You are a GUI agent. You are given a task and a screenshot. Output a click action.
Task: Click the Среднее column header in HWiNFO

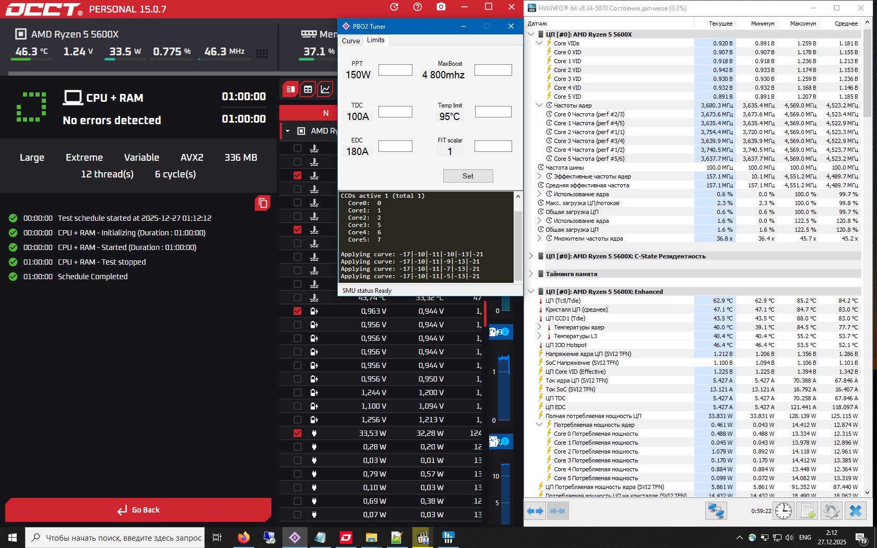click(846, 23)
